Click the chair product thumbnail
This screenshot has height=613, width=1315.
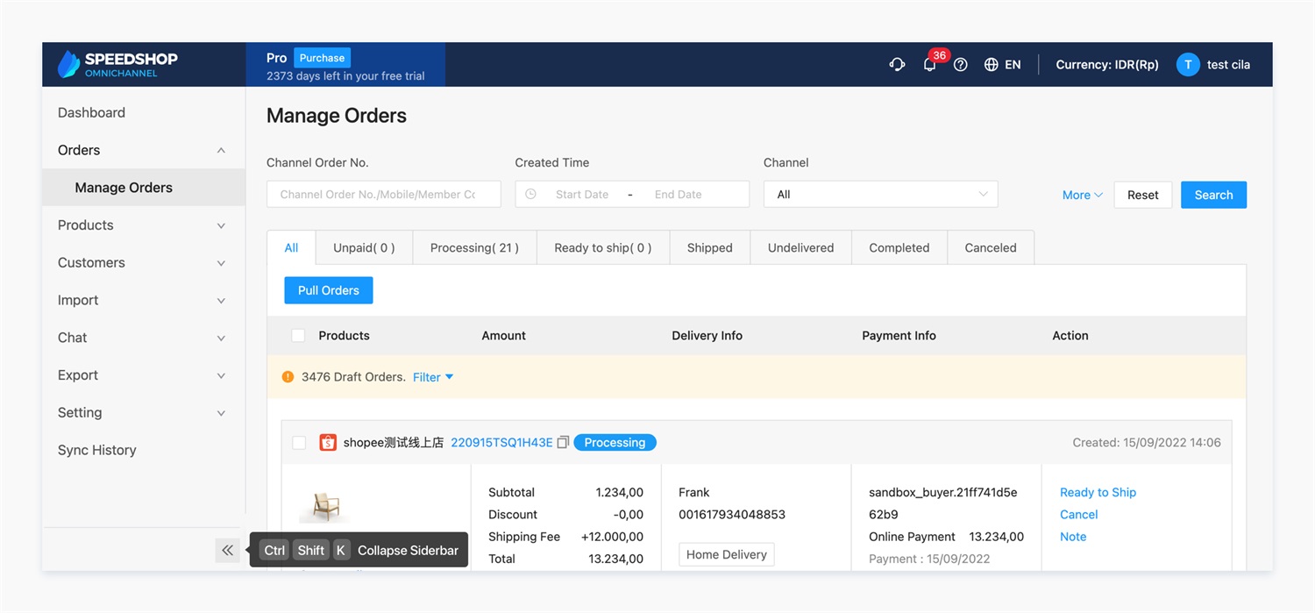(325, 506)
